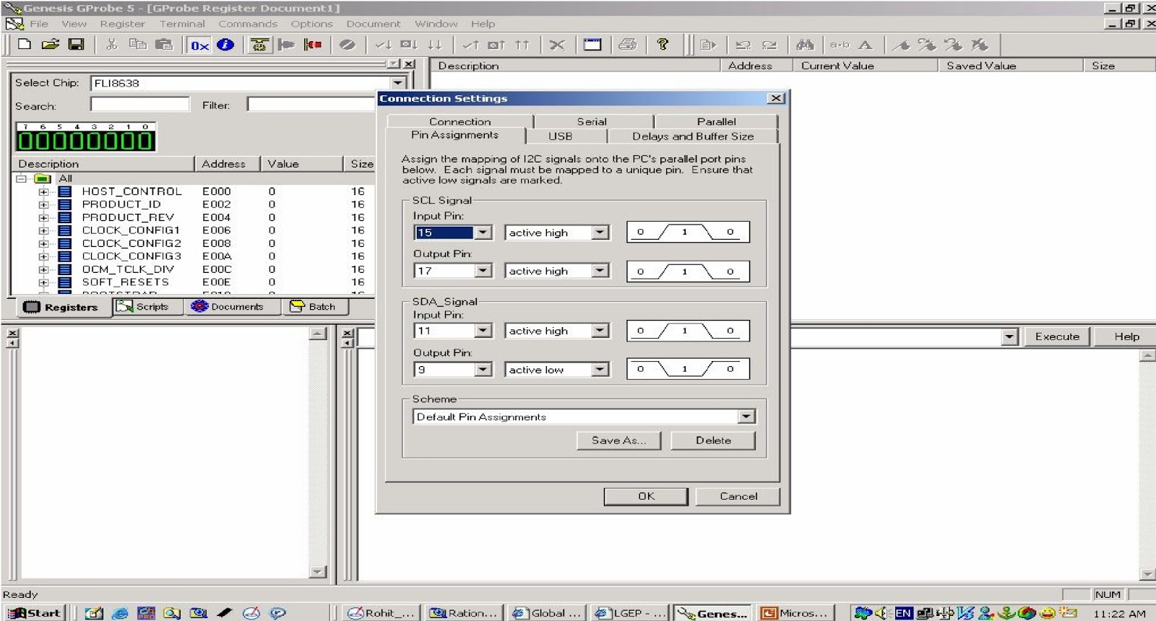Click the New document toolbar icon
1156x621 pixels.
[x=25, y=45]
